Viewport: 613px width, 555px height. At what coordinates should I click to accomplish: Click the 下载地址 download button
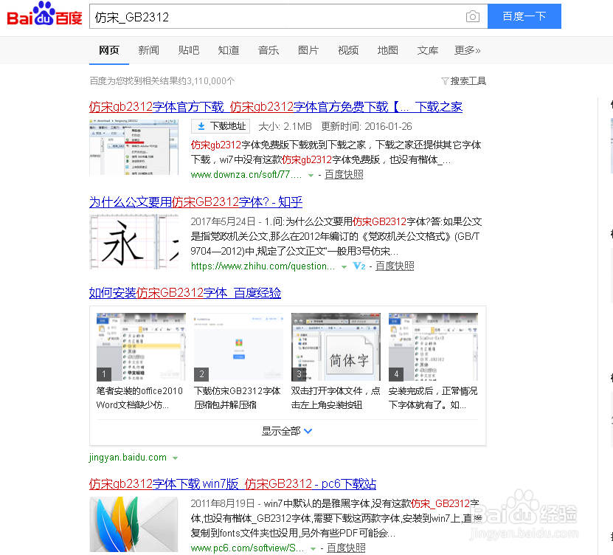(x=221, y=126)
